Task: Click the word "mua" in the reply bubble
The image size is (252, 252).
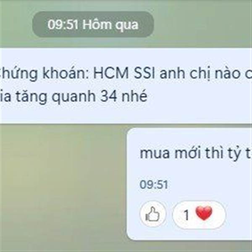Action: [x=155, y=153]
